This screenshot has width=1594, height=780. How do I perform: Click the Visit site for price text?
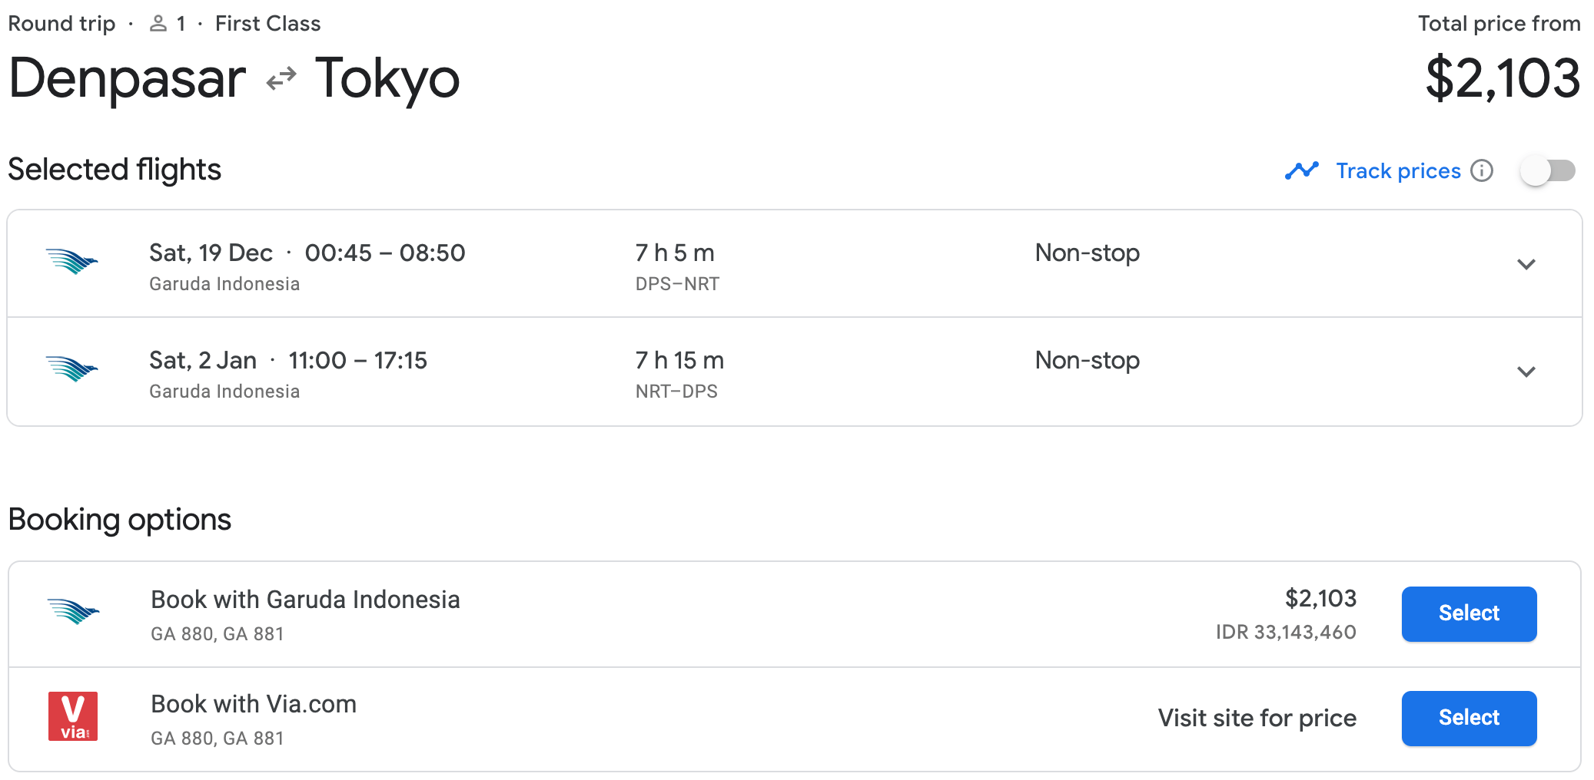(1257, 718)
